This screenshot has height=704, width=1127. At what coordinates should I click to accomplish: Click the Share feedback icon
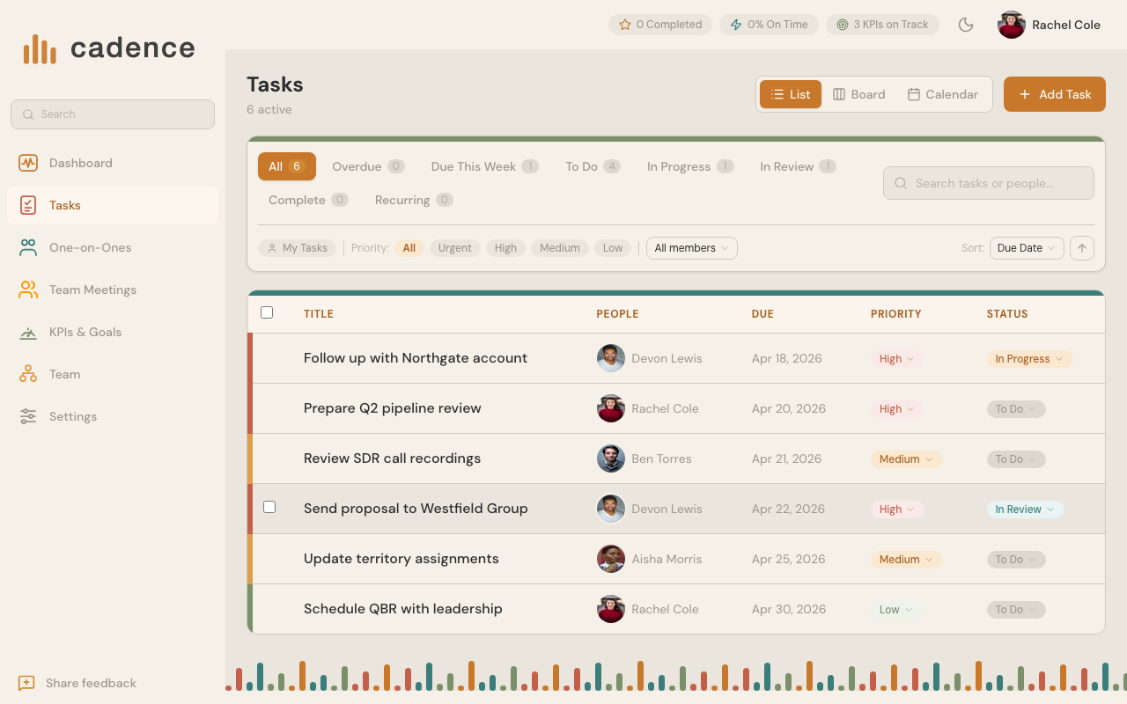[26, 683]
